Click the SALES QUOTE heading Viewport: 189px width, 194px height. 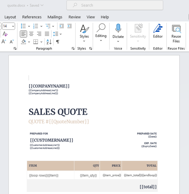pos(58,112)
